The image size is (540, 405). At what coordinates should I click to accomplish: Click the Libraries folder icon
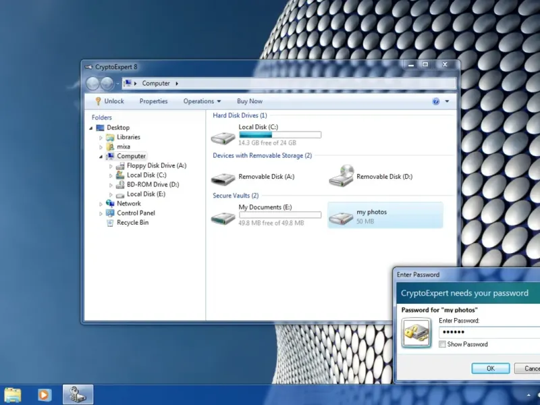click(x=110, y=138)
